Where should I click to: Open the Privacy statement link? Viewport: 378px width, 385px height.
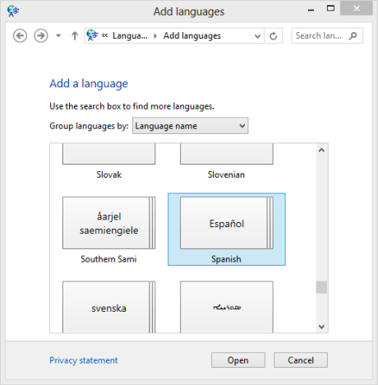click(x=84, y=360)
